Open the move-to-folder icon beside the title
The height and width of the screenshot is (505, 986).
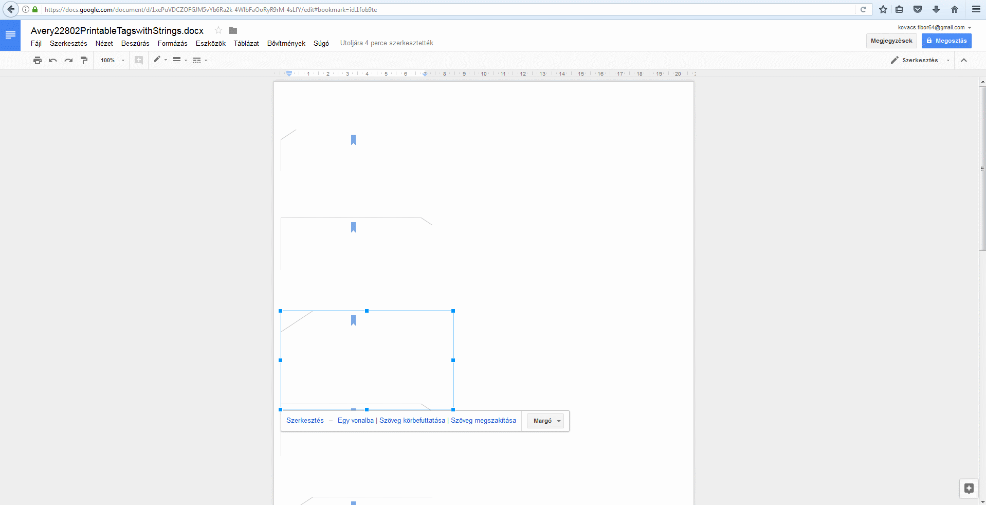(233, 30)
